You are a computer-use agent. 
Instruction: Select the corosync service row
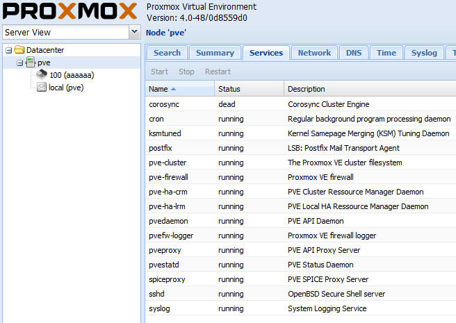(x=301, y=104)
